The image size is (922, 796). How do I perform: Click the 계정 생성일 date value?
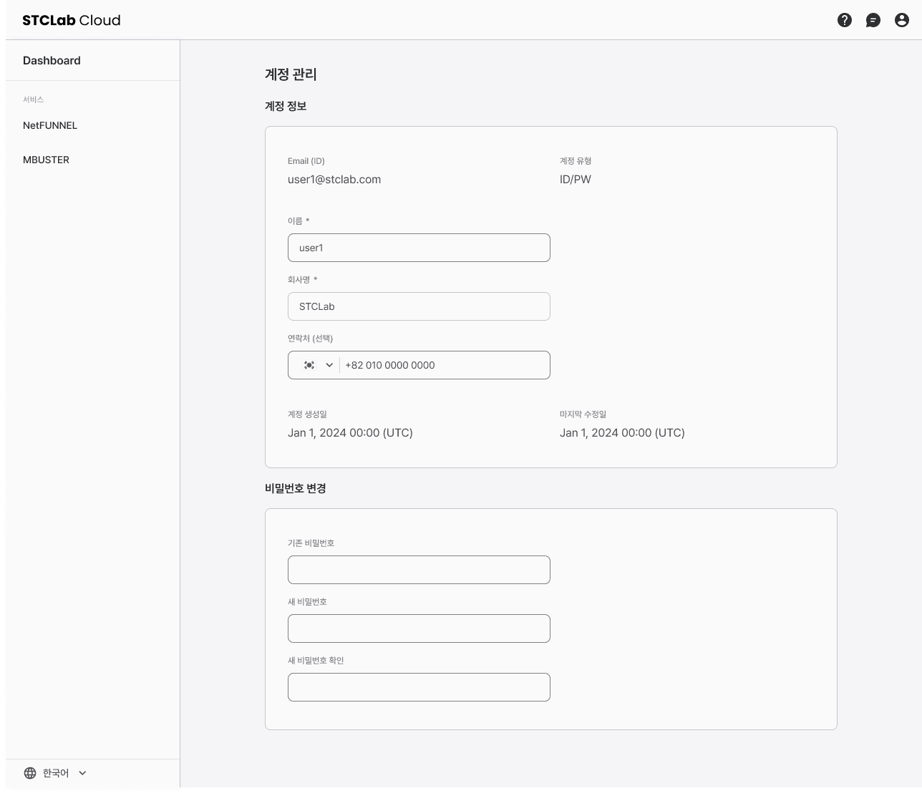(x=350, y=433)
